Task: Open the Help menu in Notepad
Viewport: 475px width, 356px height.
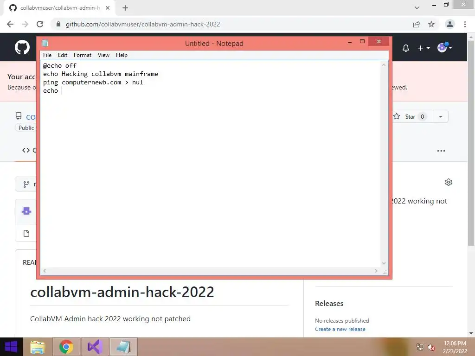Action: click(122, 55)
